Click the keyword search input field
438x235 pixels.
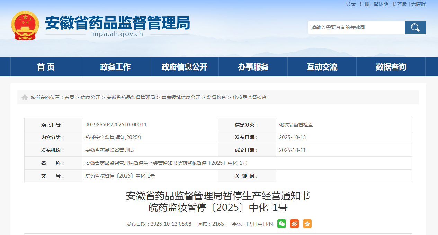pyautogui.click(x=356, y=27)
